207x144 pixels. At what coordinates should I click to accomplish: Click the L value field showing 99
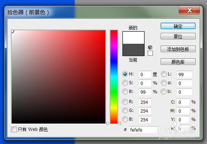click(x=185, y=74)
